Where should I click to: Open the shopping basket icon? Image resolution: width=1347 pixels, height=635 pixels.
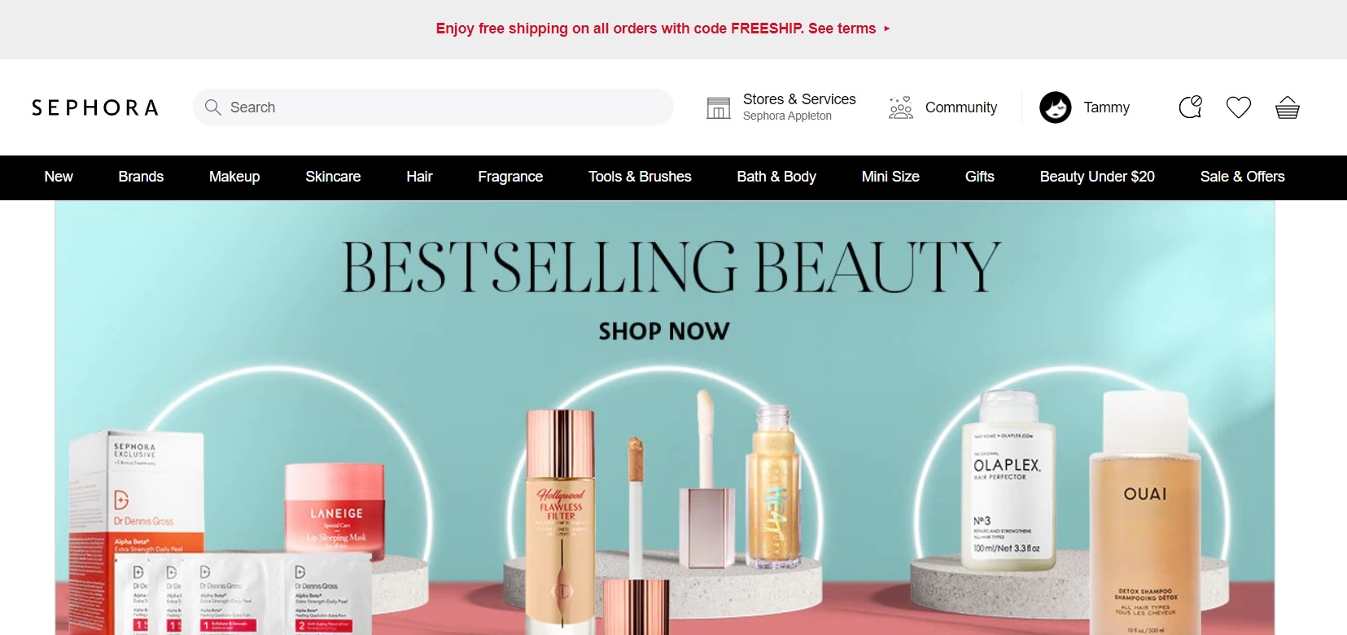tap(1288, 107)
